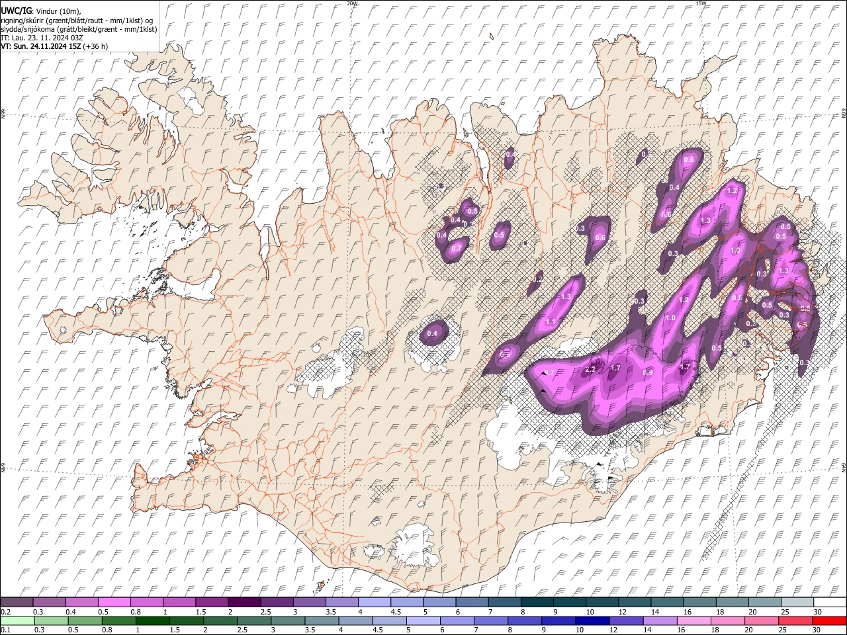Click the 15W longitude label at the top edge
Viewport: 847px width, 635px height.
[x=701, y=3]
